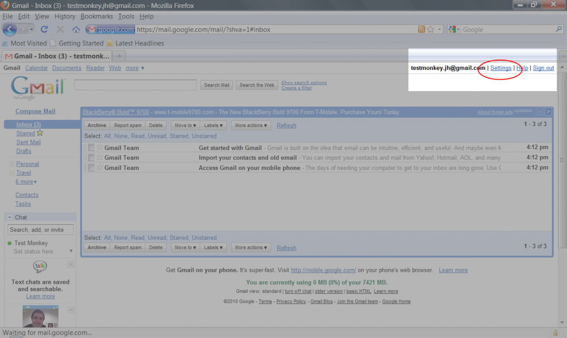Open Settings from the account bar
The width and height of the screenshot is (567, 338).
pos(501,68)
